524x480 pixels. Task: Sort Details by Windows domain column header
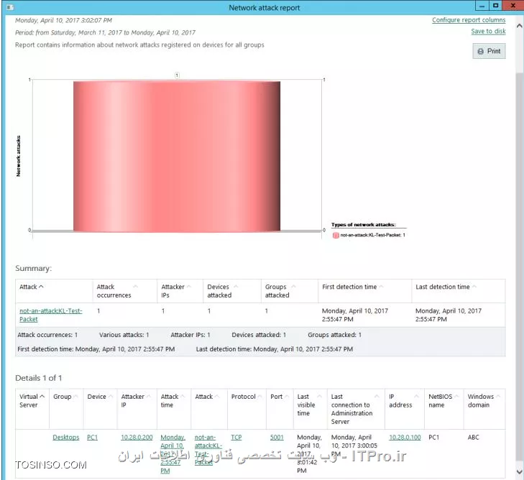484,409
